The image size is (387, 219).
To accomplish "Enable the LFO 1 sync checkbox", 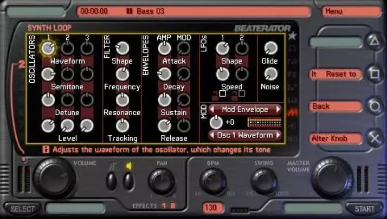I will (x=222, y=94).
